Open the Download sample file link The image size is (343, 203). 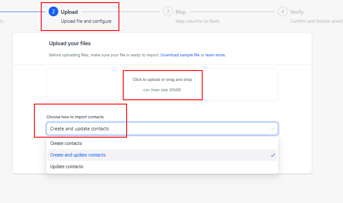click(x=180, y=55)
